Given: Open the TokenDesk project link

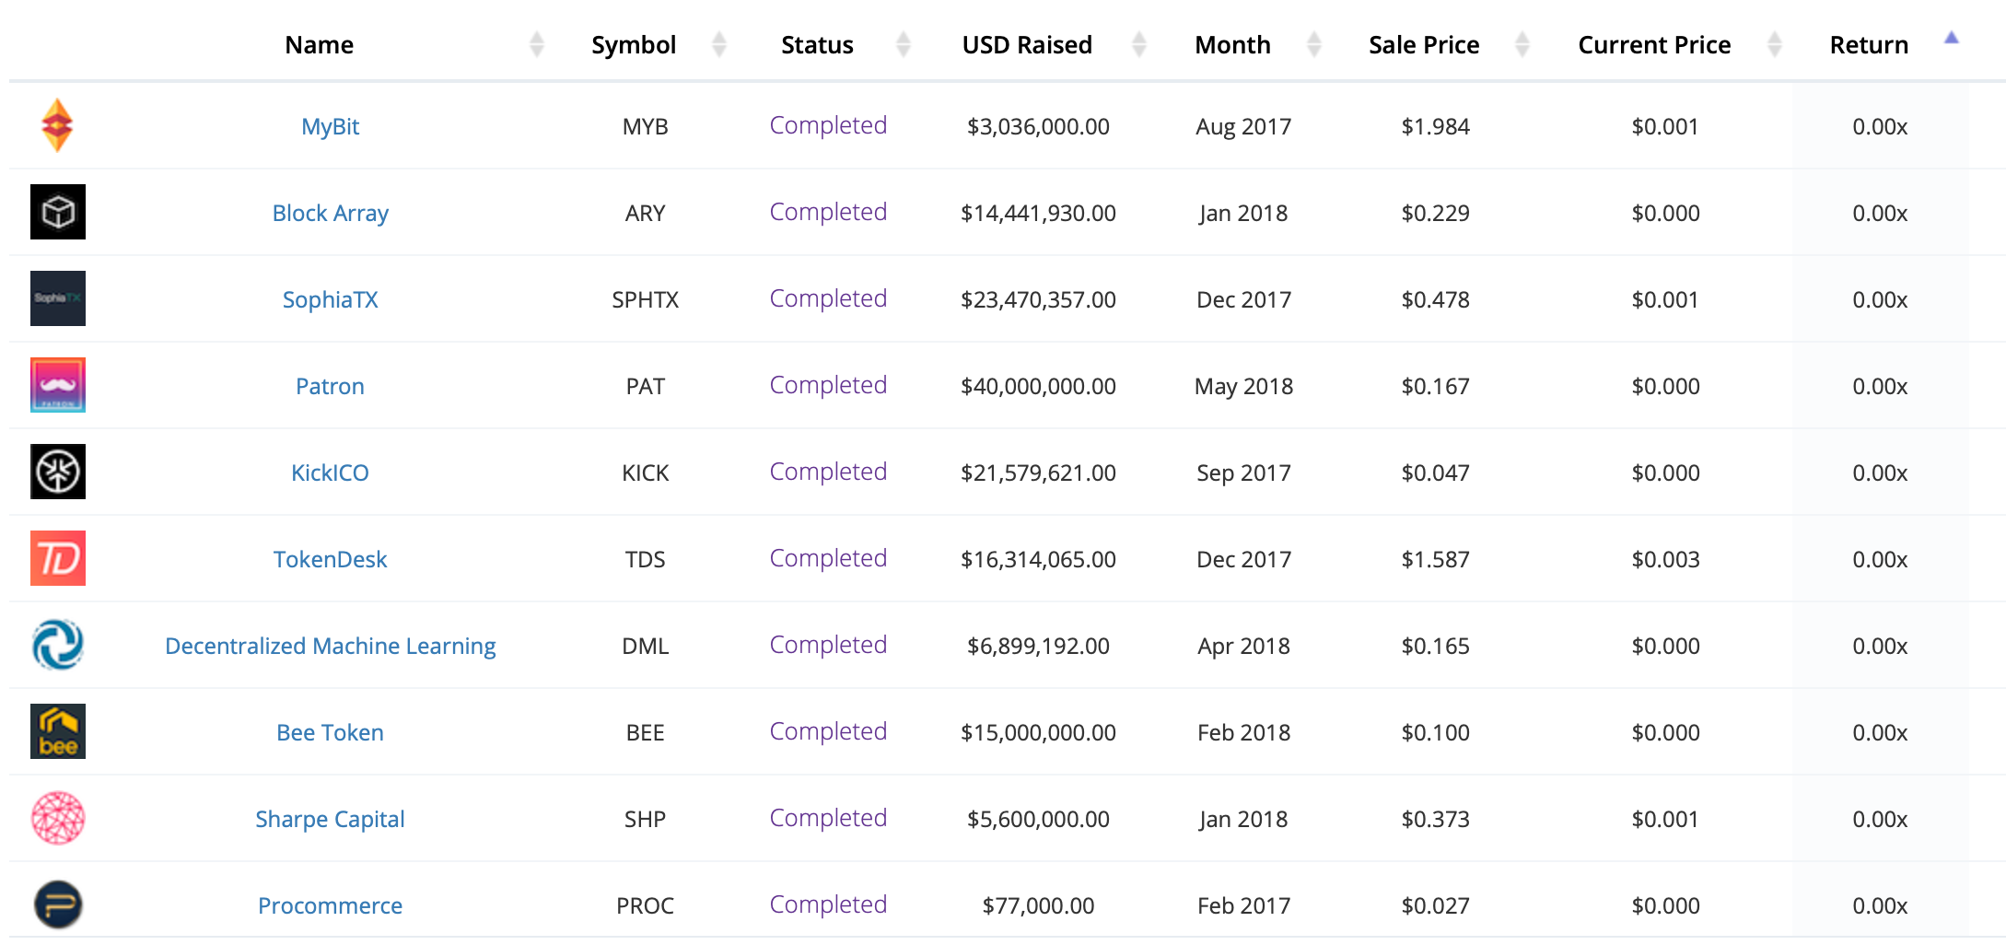Looking at the screenshot, I should tap(330, 559).
